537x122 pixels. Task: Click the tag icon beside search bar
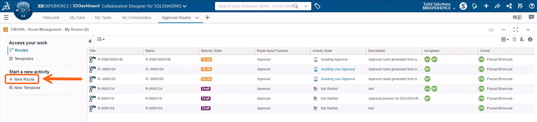[x=317, y=6]
